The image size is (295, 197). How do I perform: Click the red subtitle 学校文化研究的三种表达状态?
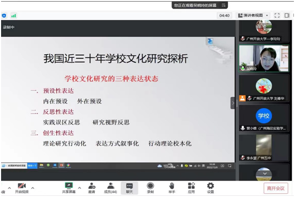coord(112,78)
